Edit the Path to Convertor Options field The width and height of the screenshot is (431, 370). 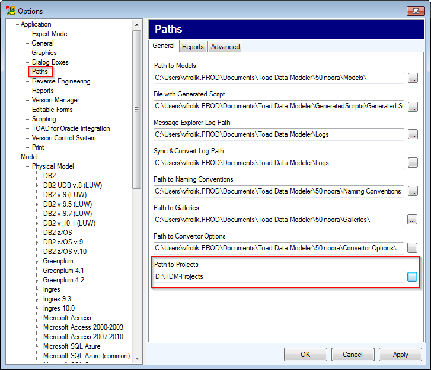point(279,248)
